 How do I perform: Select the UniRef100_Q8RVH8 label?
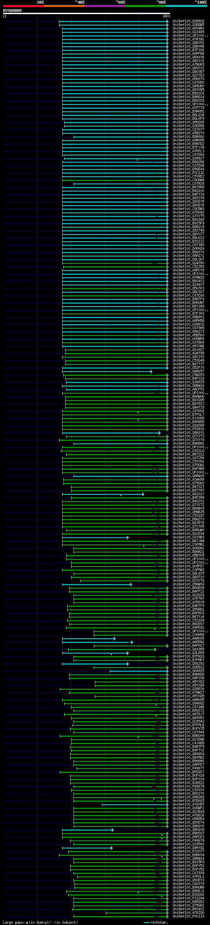point(188,46)
